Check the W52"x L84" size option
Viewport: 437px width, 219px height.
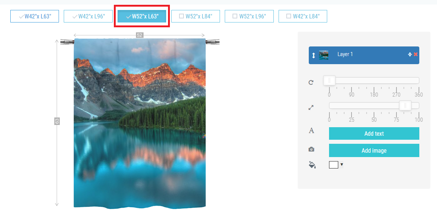[x=196, y=16]
